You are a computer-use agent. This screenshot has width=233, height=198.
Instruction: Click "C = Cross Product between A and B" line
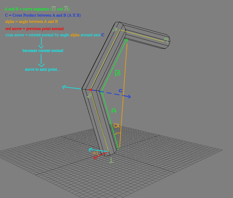(43, 15)
